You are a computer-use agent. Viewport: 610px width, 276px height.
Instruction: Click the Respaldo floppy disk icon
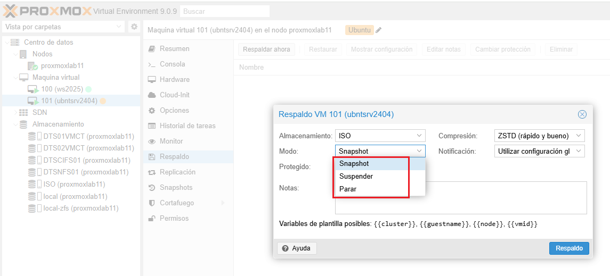pyautogui.click(x=152, y=157)
